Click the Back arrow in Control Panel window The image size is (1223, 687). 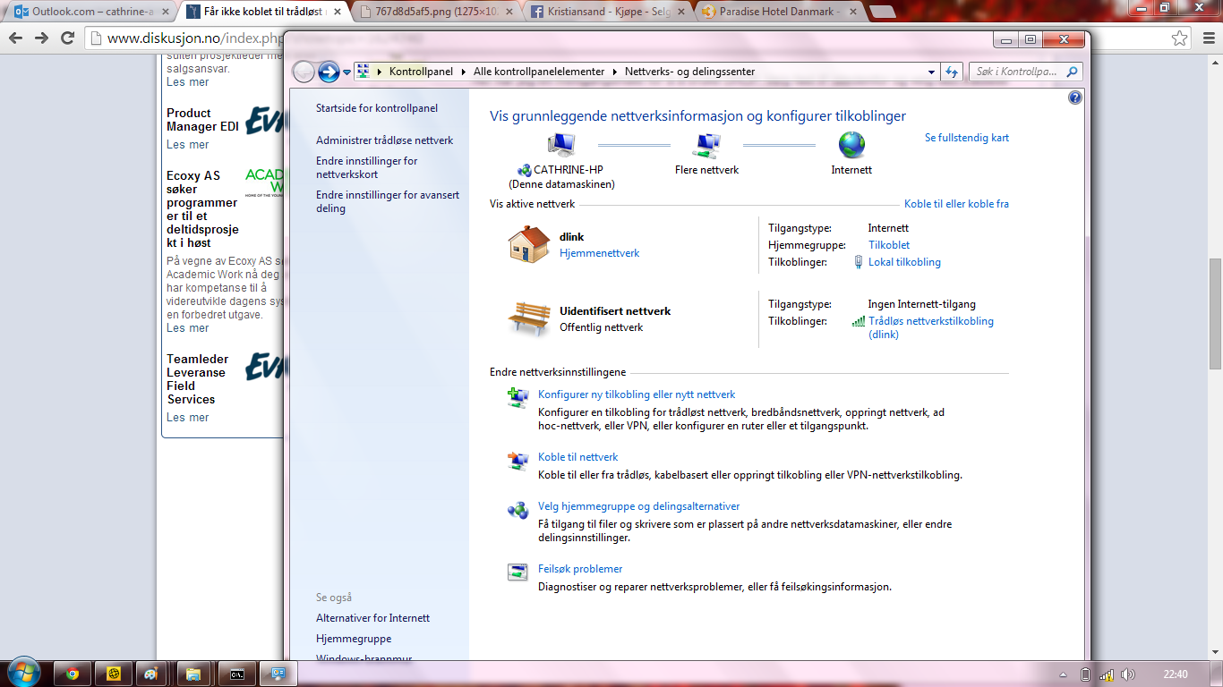[304, 72]
